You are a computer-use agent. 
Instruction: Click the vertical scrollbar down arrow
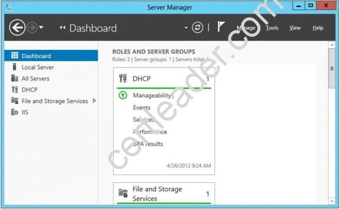[x=332, y=201]
